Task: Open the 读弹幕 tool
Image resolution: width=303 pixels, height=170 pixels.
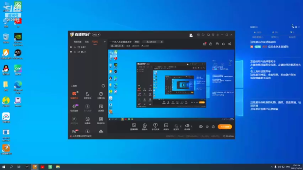Action: [101, 108]
